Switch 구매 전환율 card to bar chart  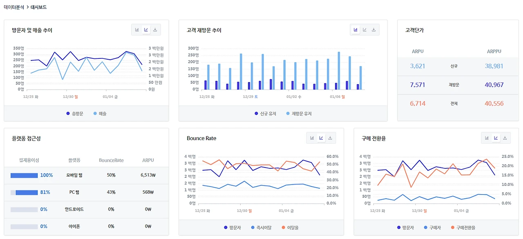pos(487,138)
